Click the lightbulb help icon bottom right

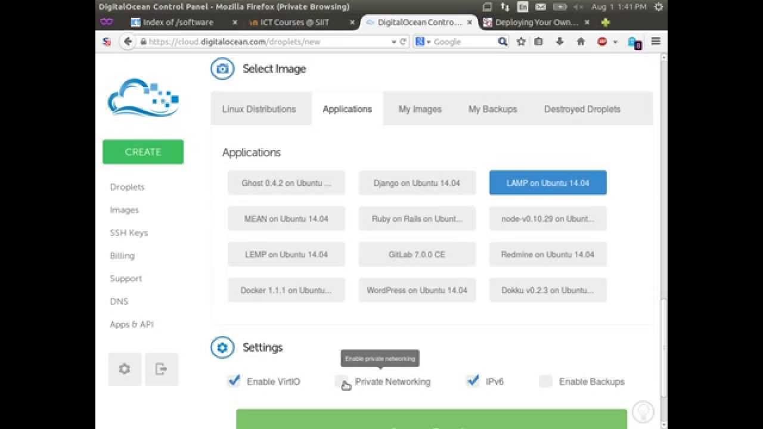(x=643, y=411)
